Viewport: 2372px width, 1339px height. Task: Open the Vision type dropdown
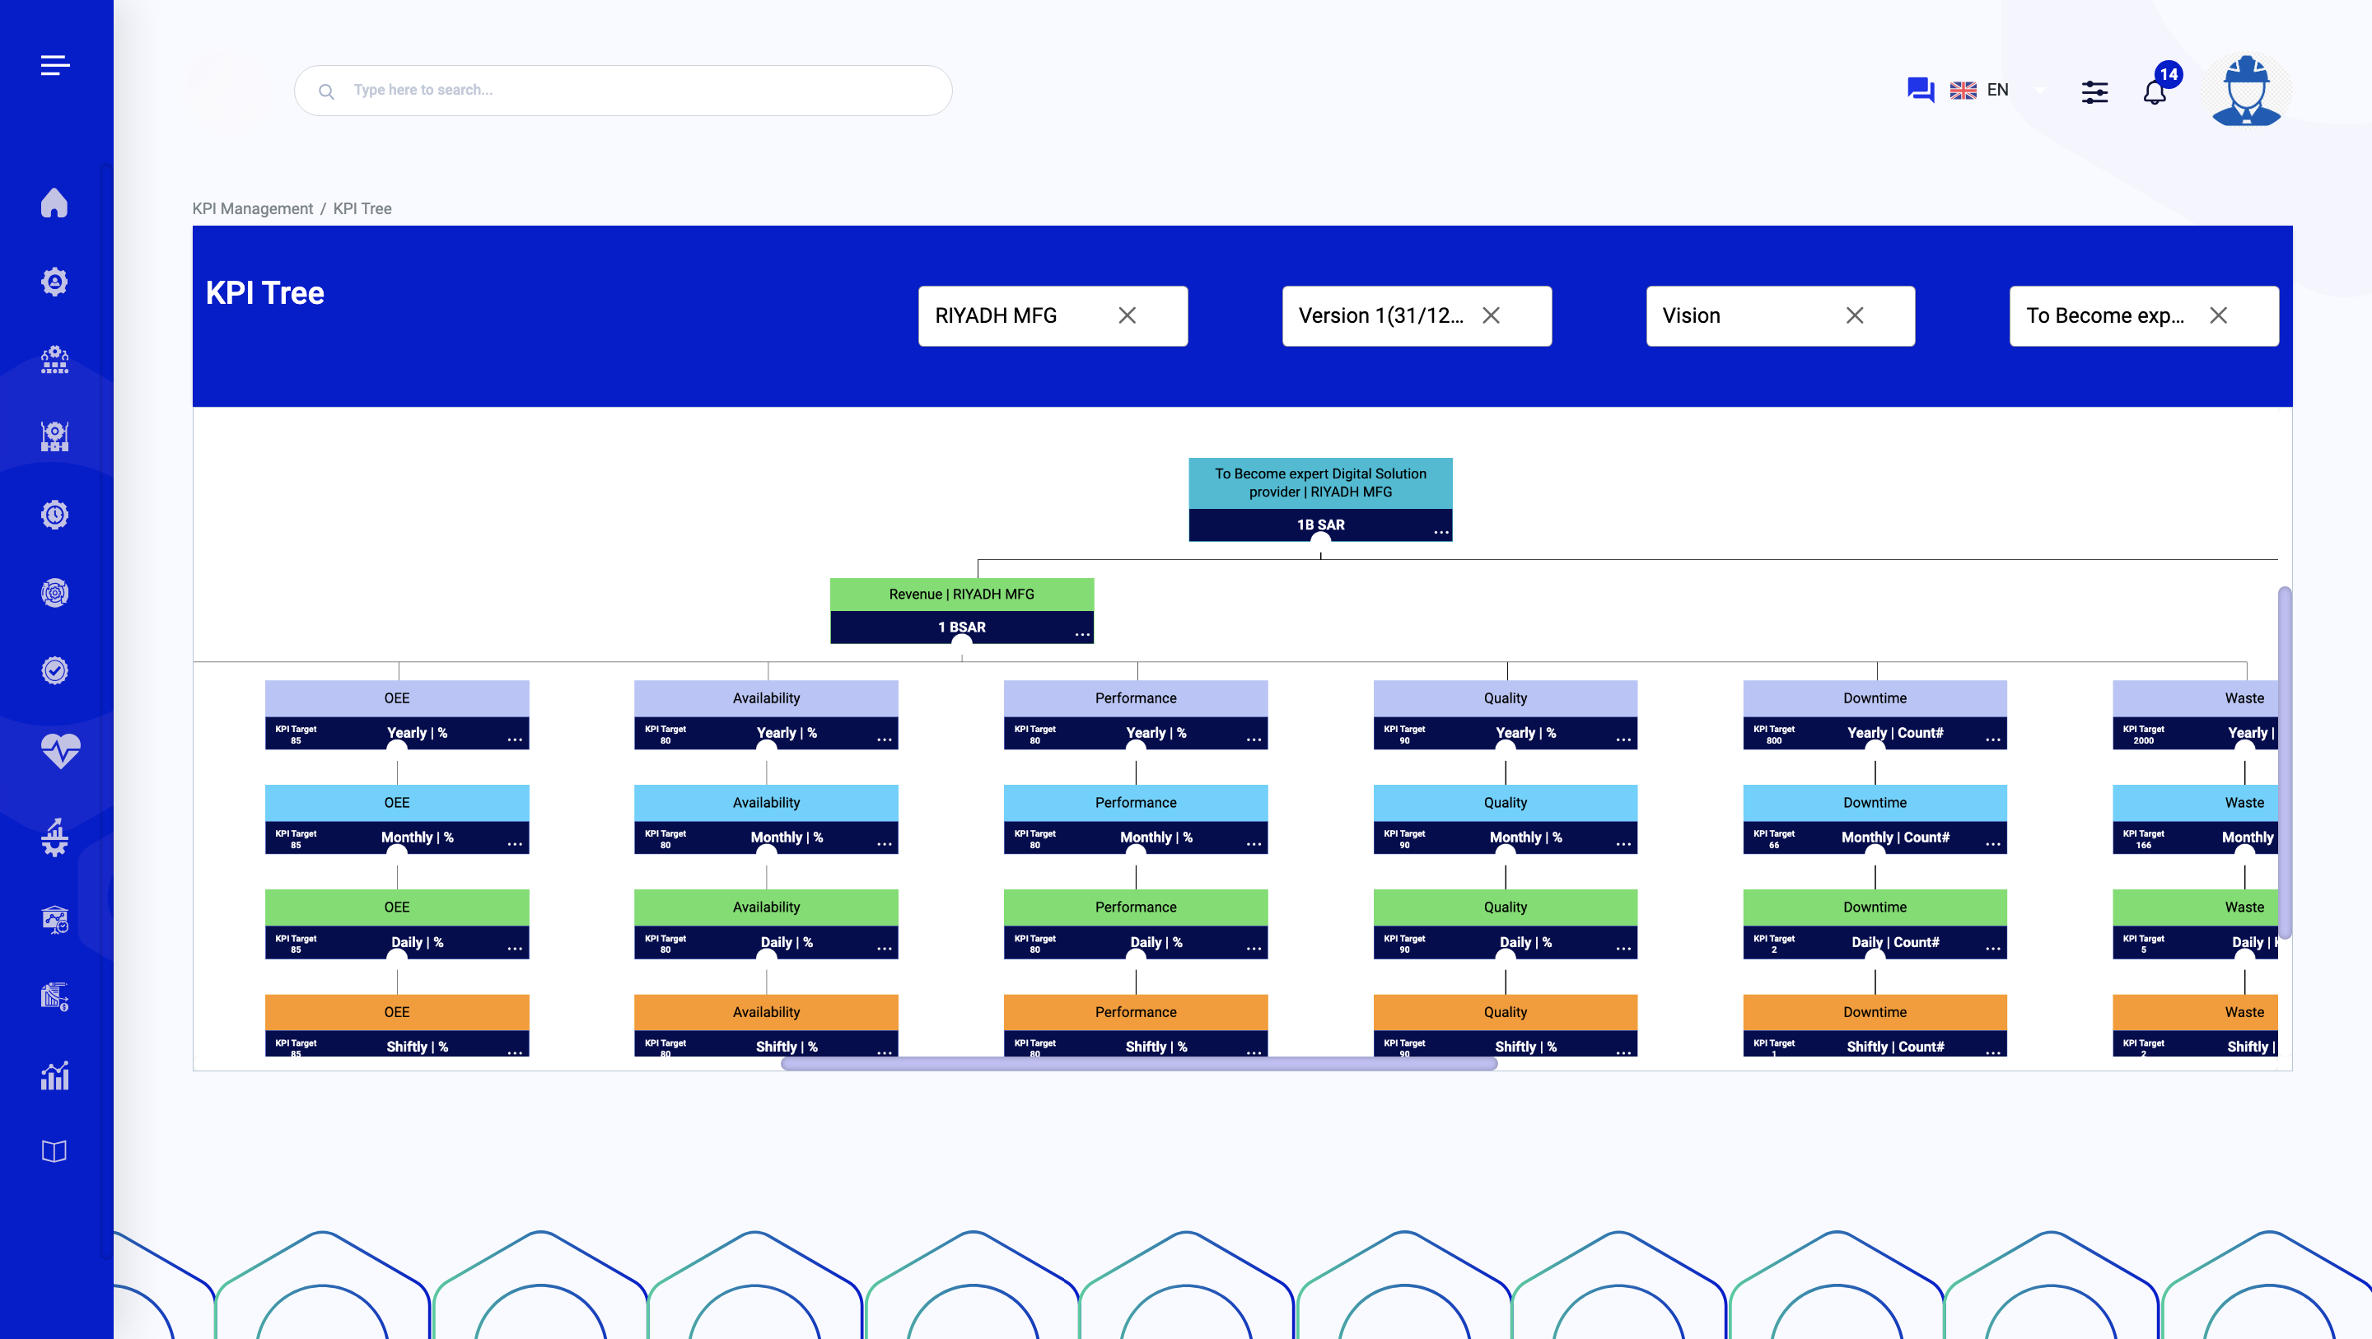click(x=1780, y=316)
